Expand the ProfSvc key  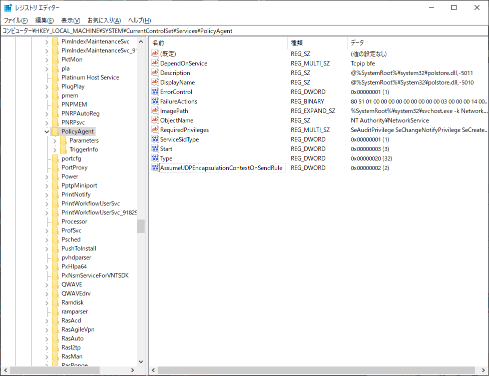point(47,230)
